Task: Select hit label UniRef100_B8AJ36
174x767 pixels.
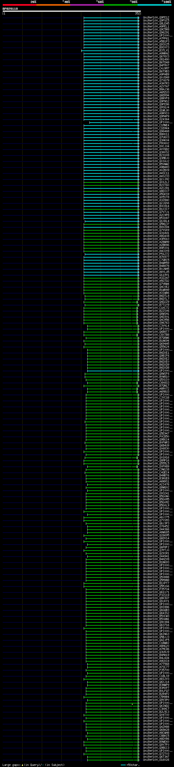Action: pyautogui.click(x=156, y=89)
